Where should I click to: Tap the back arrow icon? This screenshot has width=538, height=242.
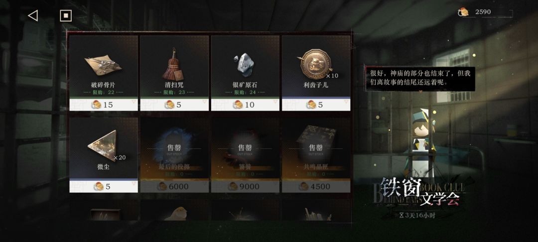pos(32,15)
